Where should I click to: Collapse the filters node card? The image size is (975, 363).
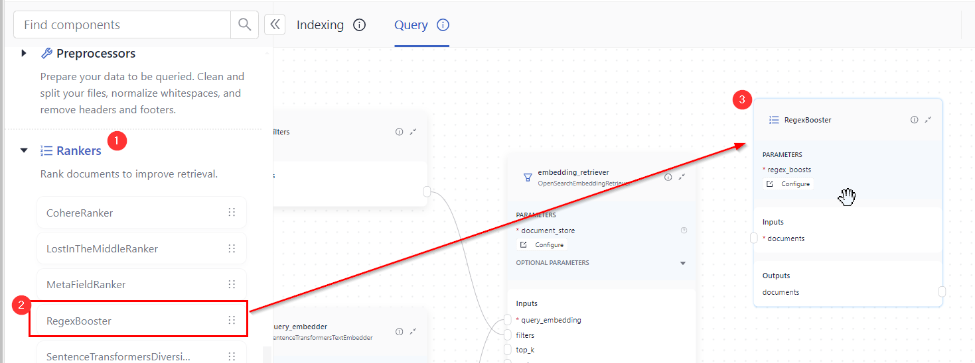(413, 132)
